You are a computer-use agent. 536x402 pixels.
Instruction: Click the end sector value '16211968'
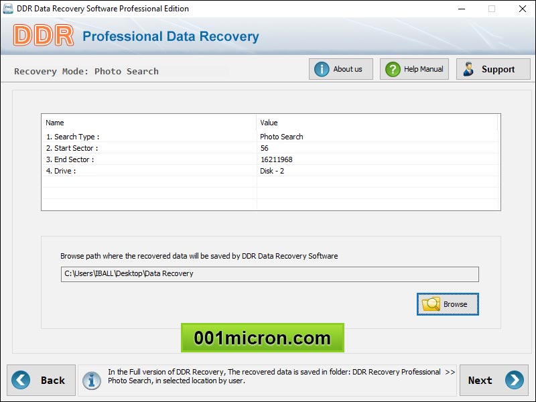(x=276, y=159)
